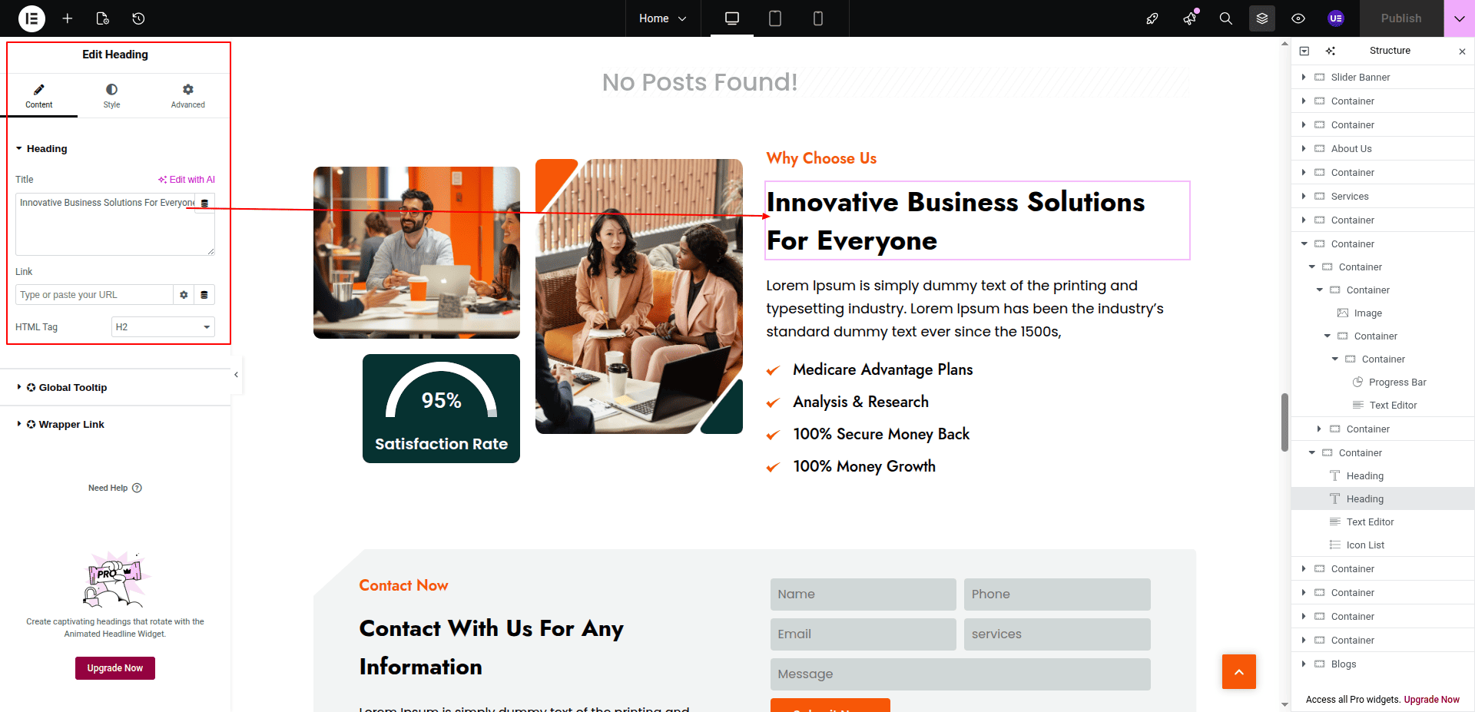Click the 'Why Choose Us' subheading

pos(821,158)
